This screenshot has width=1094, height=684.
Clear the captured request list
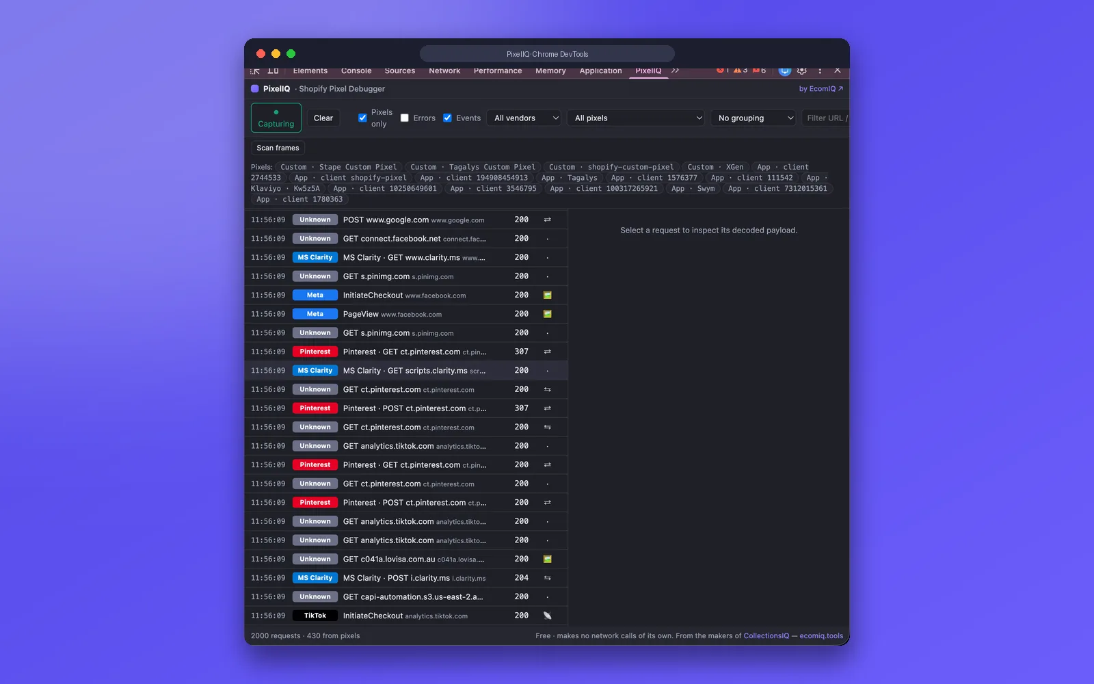point(323,118)
